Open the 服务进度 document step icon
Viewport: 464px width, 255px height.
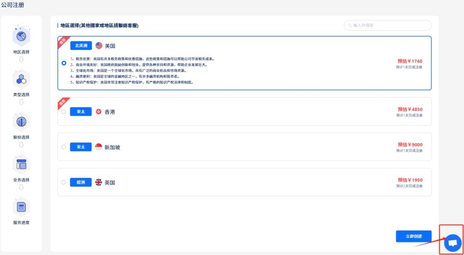pos(21,207)
